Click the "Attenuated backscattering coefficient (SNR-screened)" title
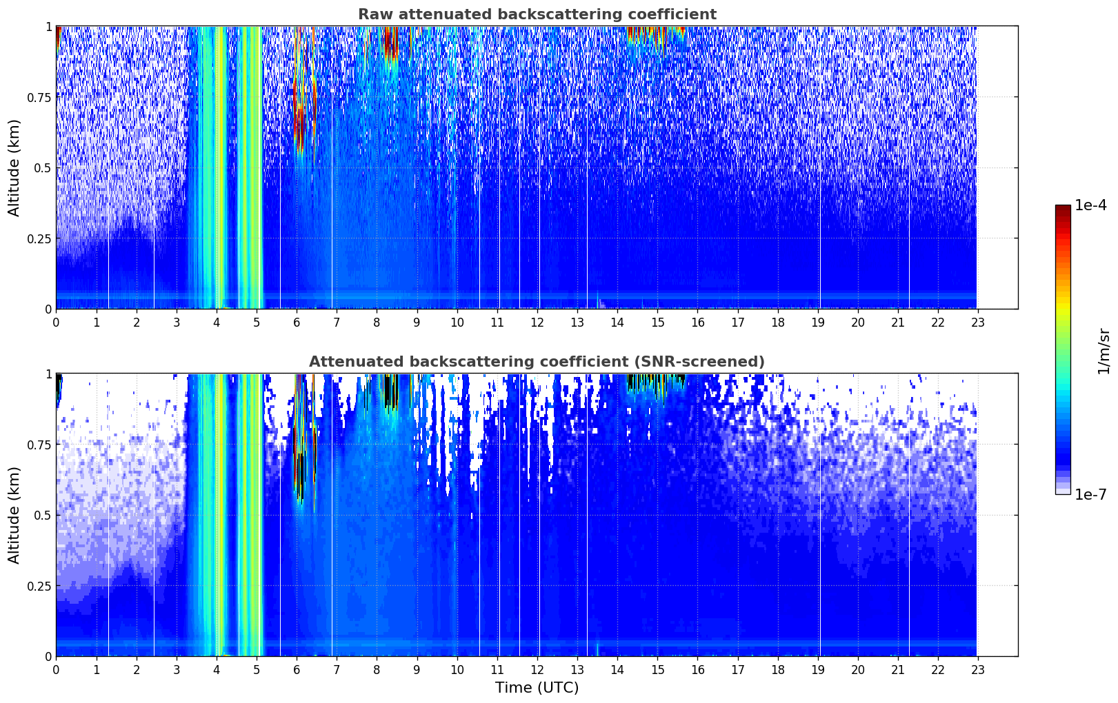 click(x=537, y=362)
